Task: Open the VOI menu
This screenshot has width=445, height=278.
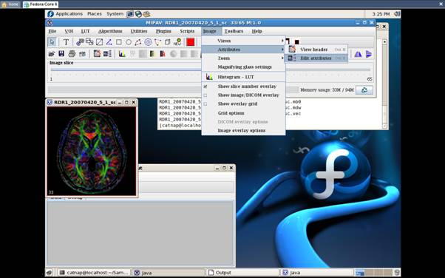Action: tap(69, 31)
